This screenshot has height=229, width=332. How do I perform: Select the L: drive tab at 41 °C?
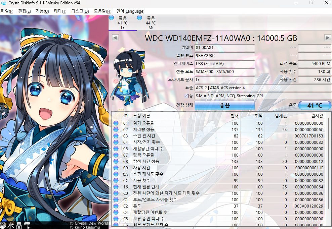[x=123, y=22]
